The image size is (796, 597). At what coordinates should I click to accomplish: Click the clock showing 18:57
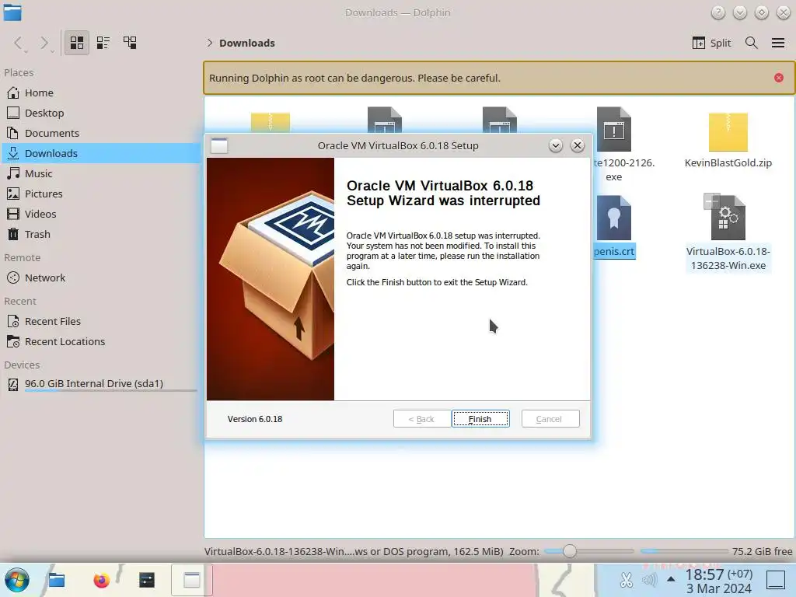click(x=718, y=581)
